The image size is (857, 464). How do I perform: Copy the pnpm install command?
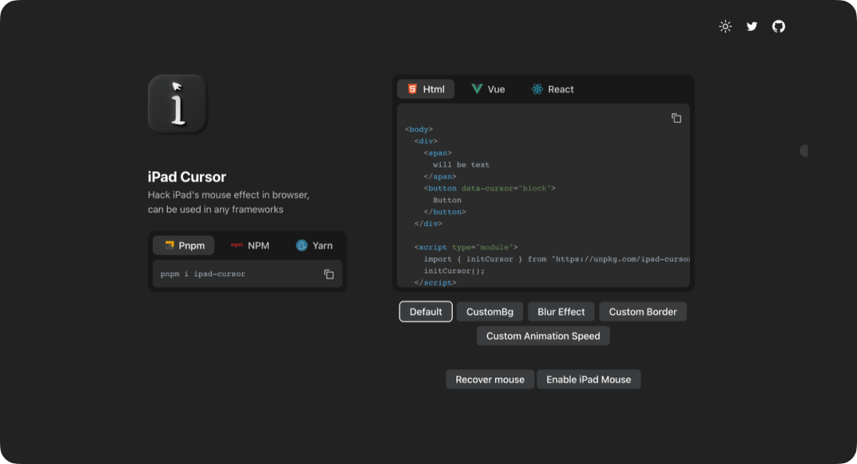pyautogui.click(x=329, y=274)
